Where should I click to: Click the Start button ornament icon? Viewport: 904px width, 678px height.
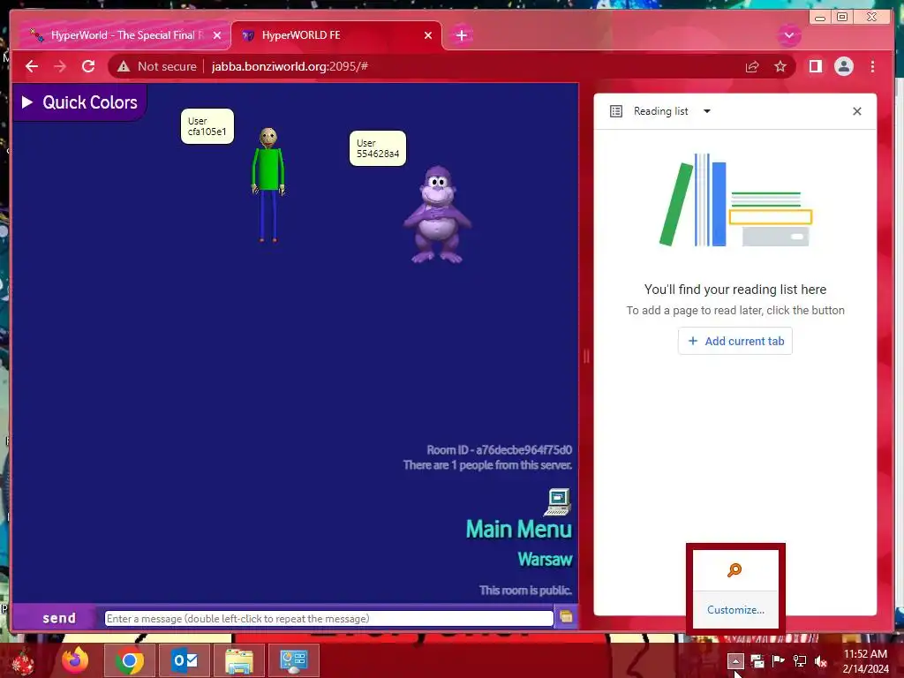(22, 661)
